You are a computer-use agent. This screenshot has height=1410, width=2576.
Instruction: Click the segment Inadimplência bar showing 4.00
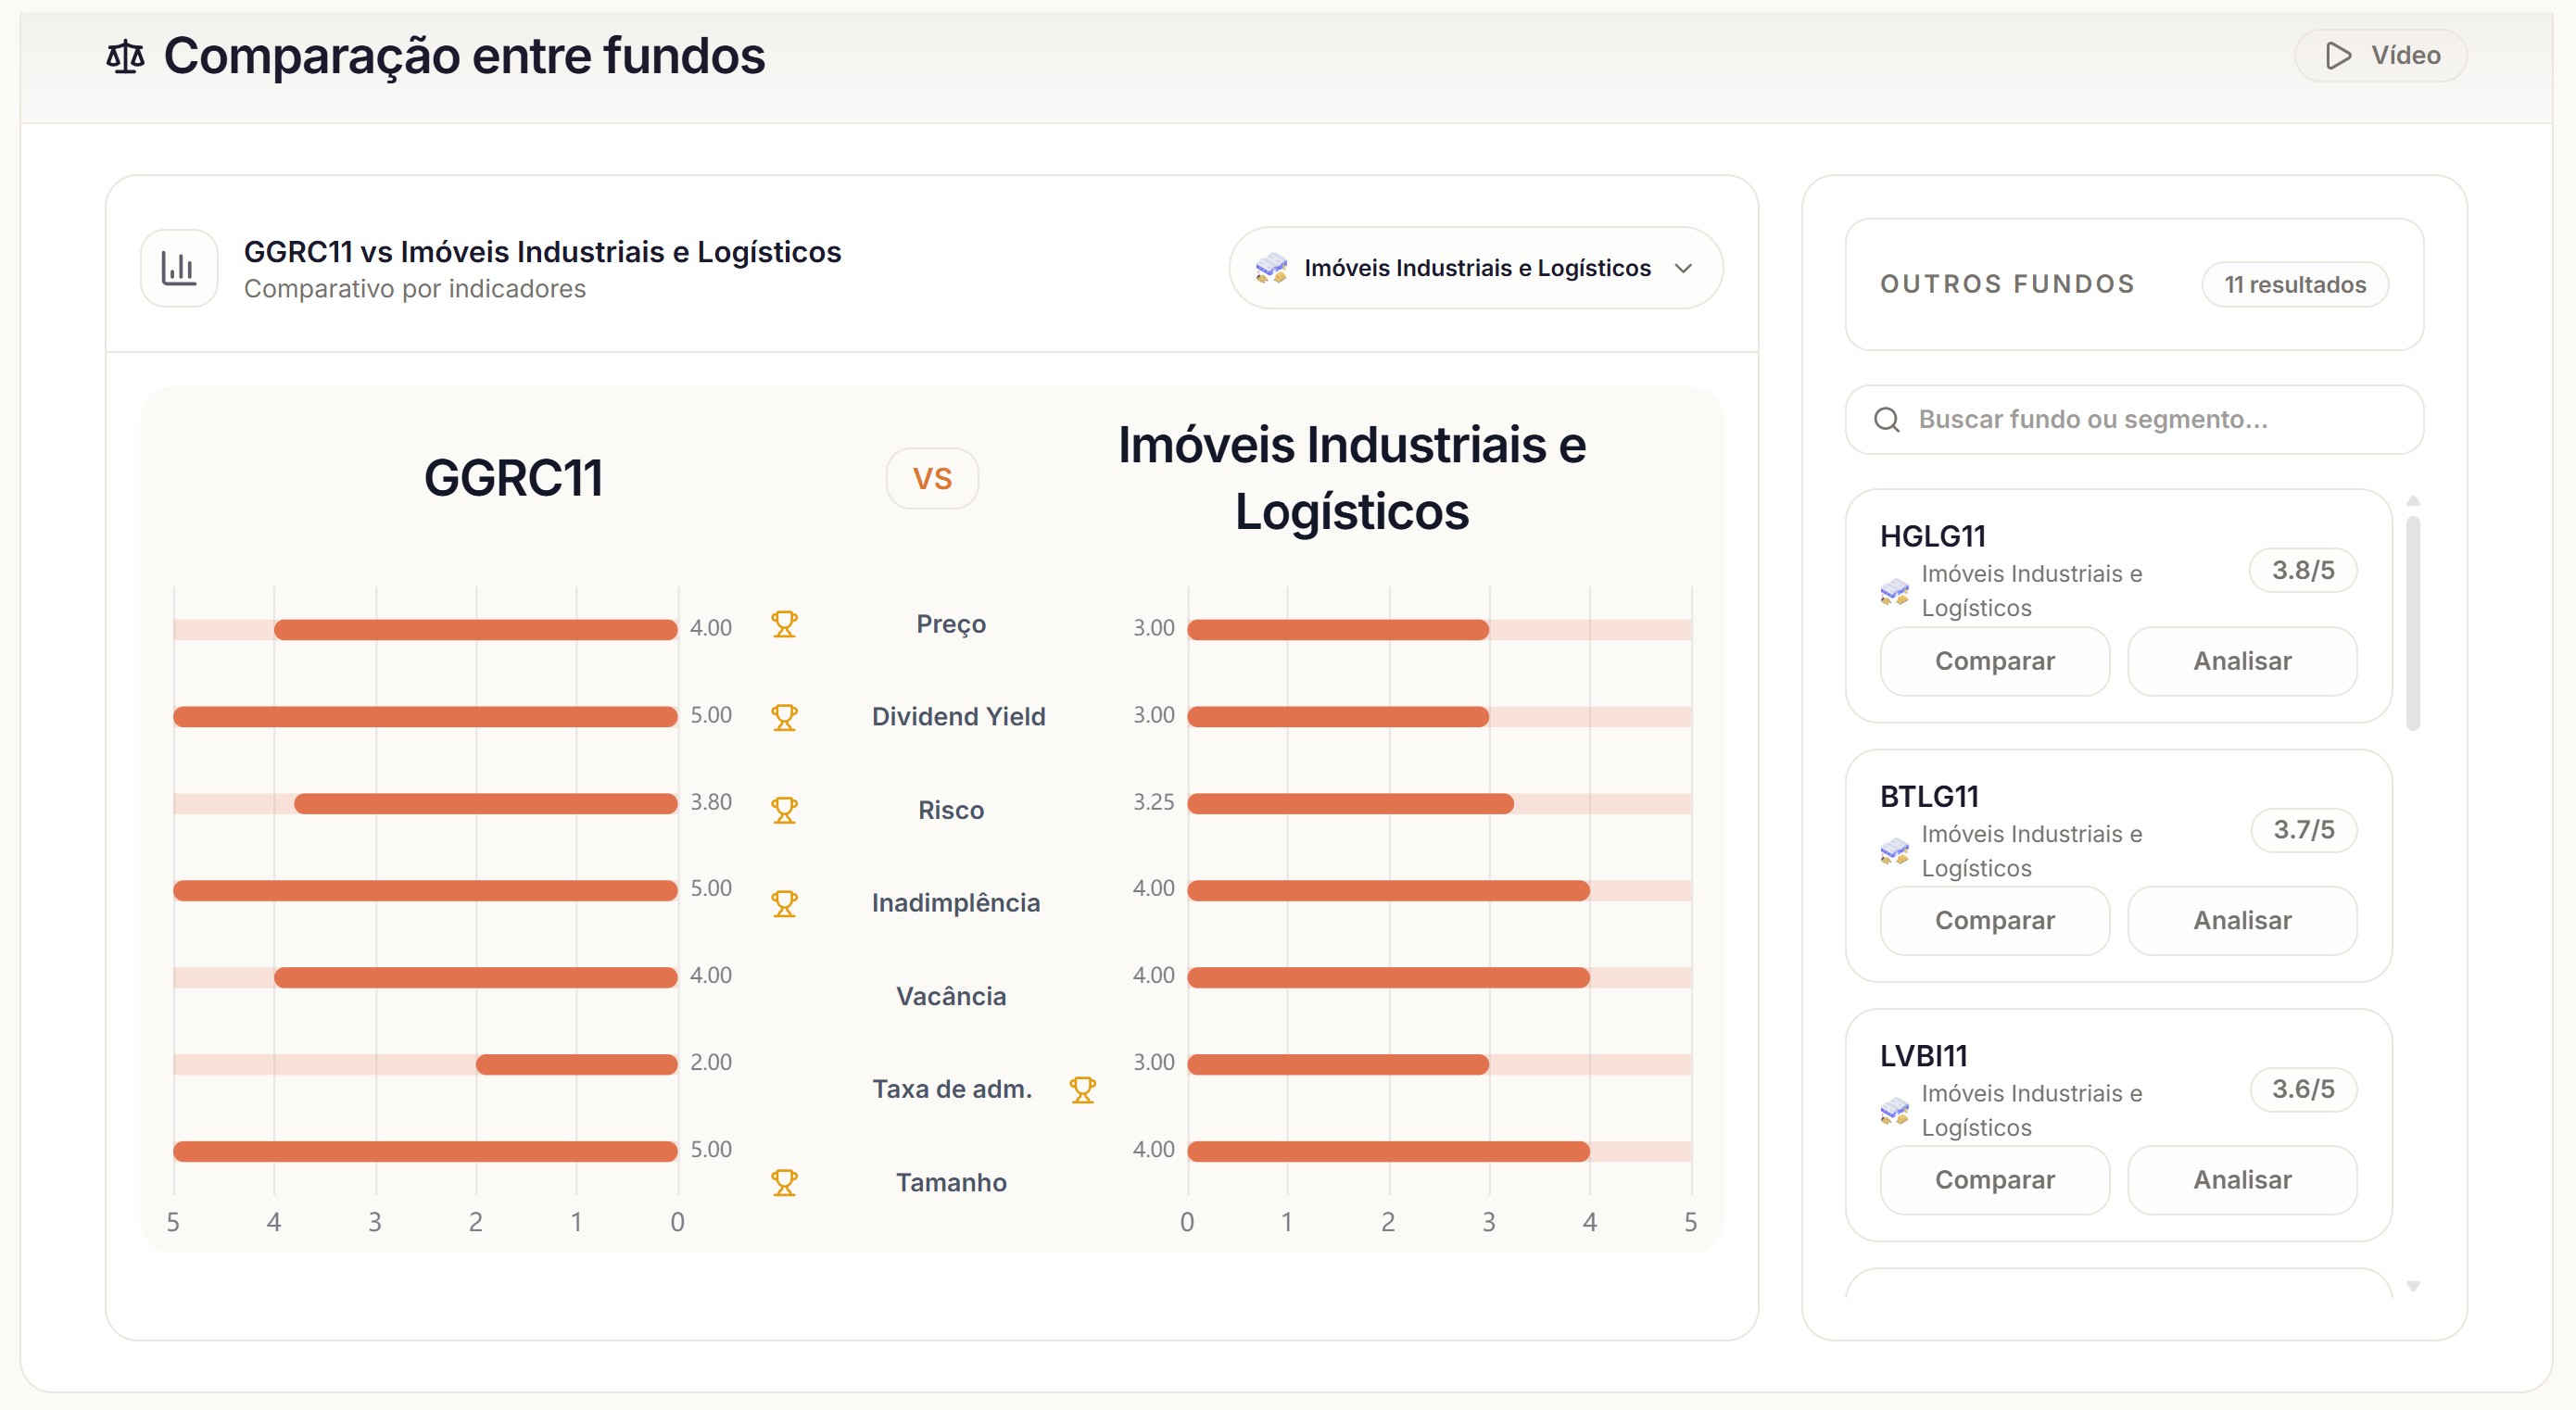pyautogui.click(x=1388, y=890)
